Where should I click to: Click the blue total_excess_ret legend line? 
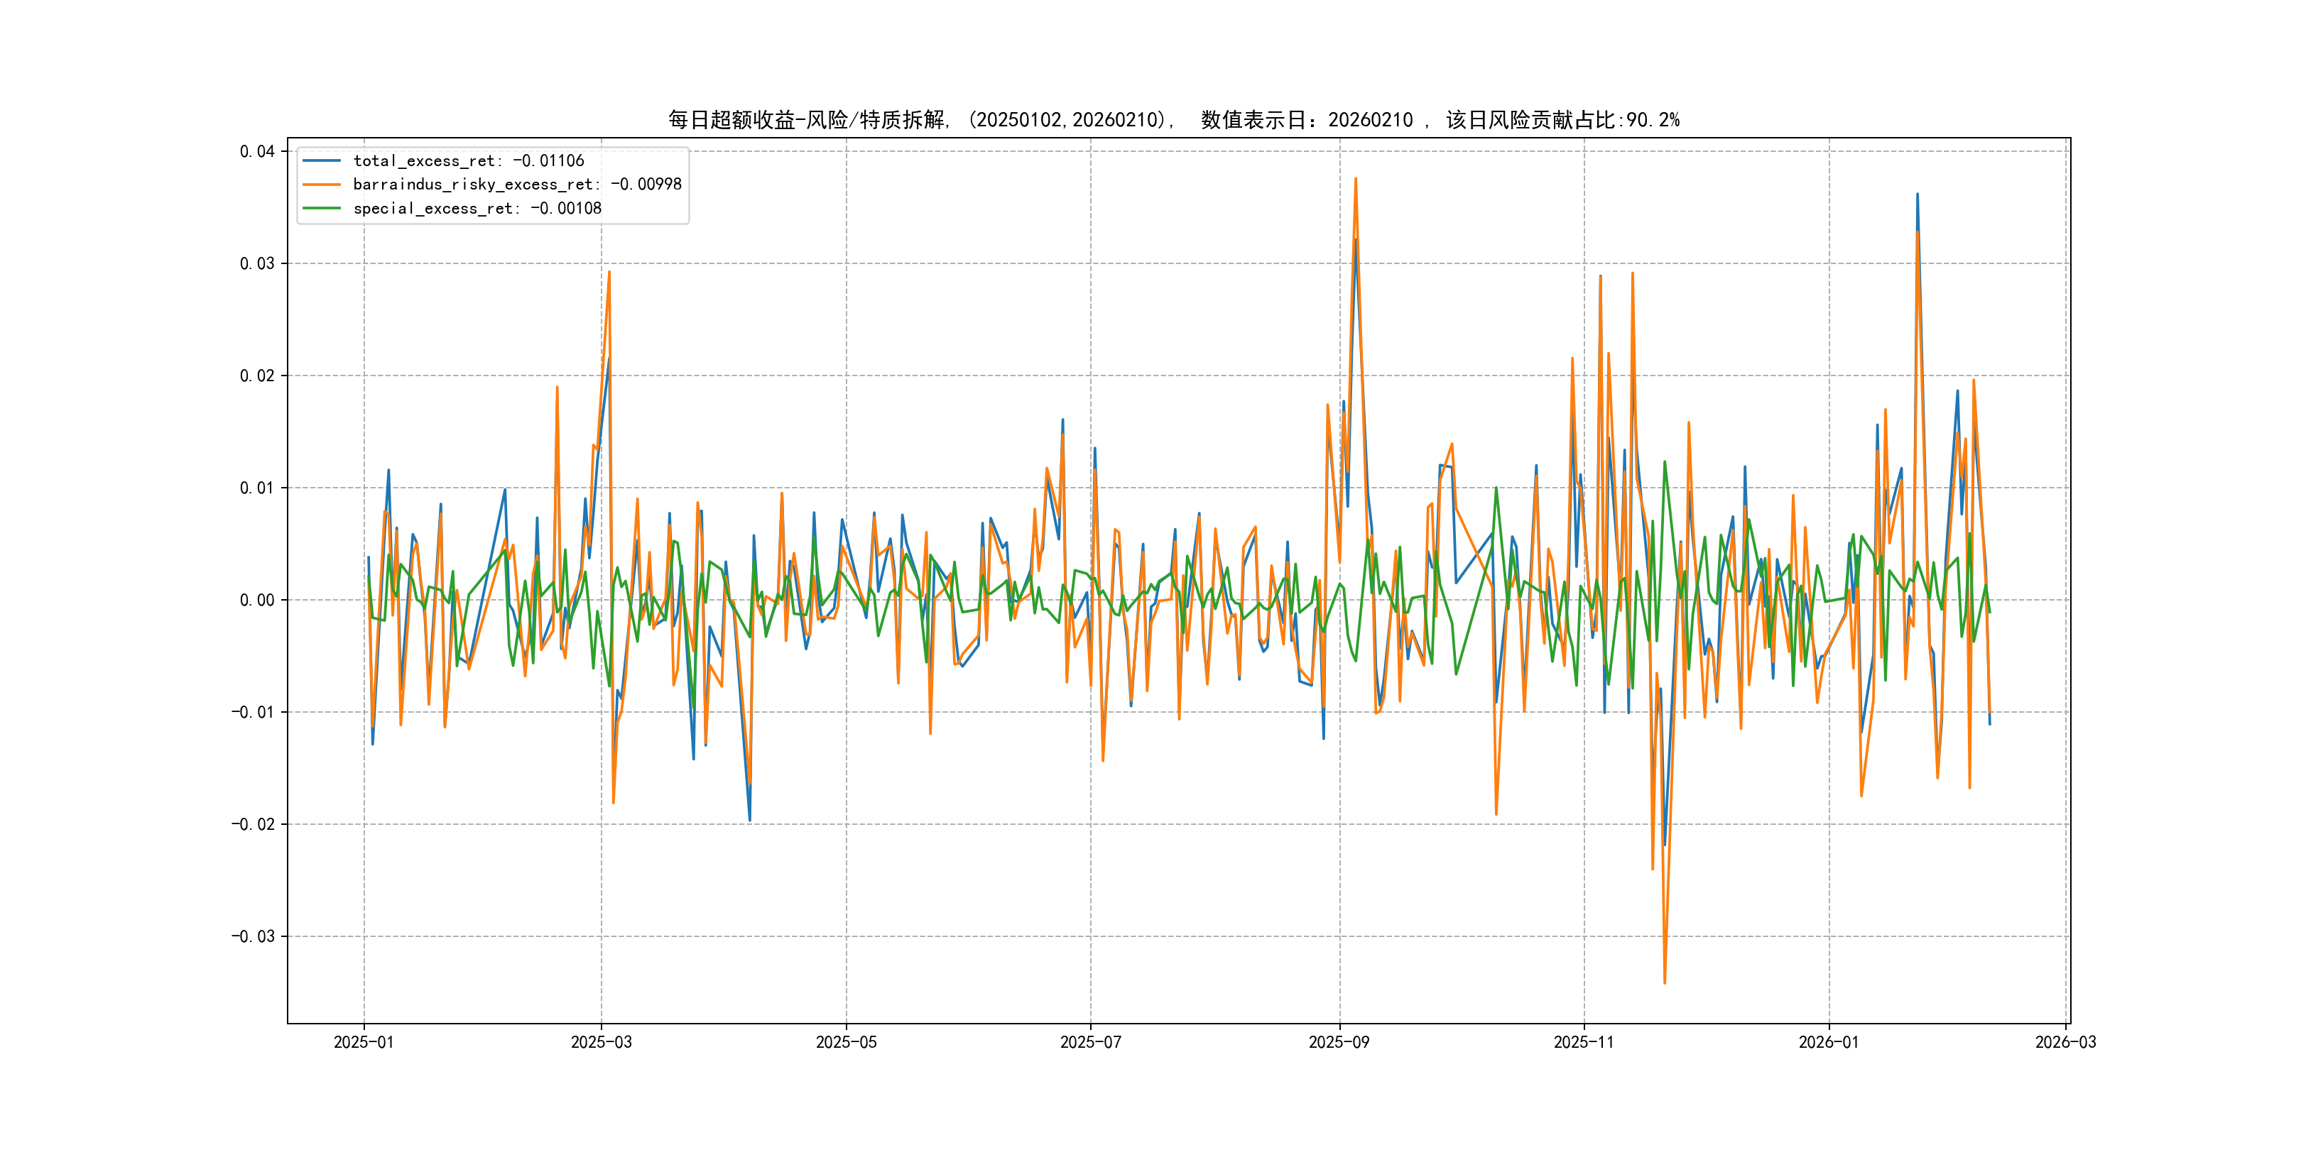(x=322, y=160)
